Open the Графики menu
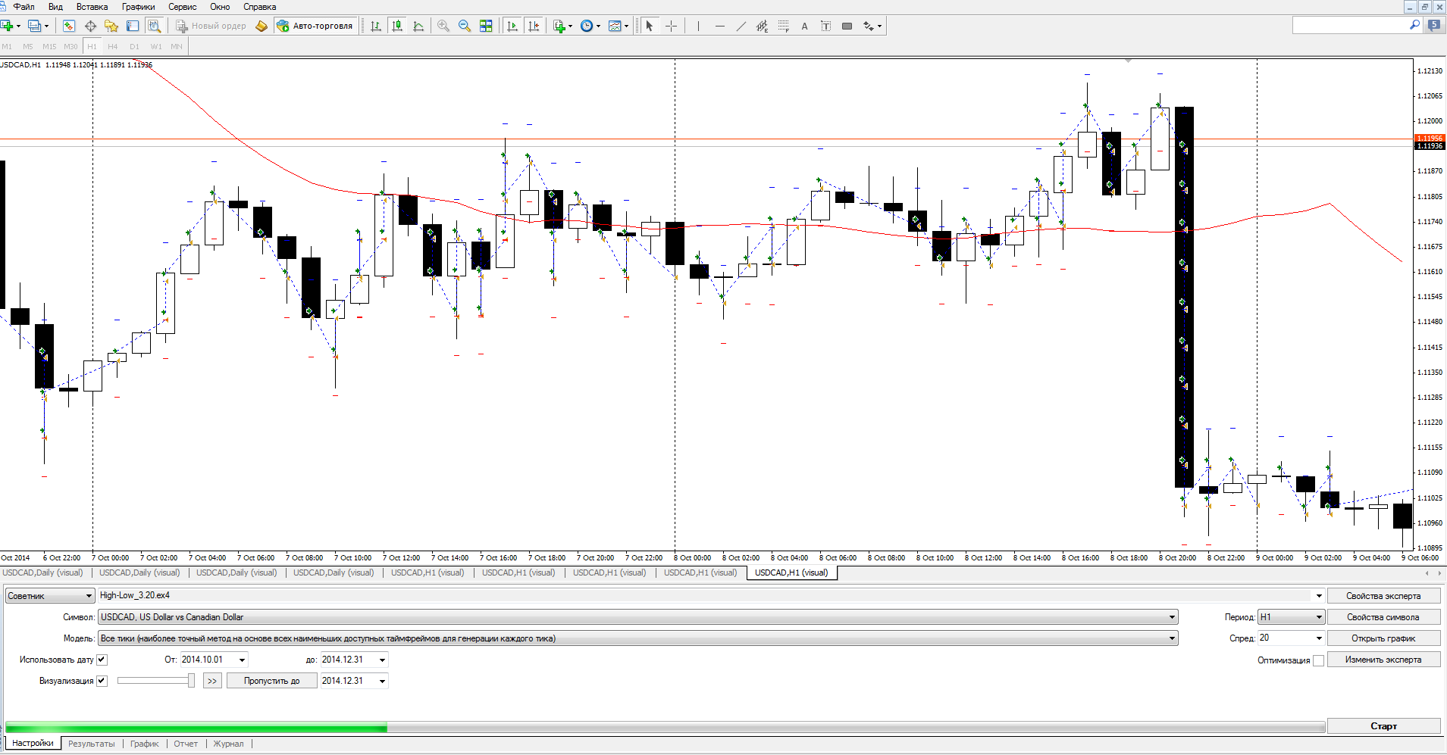 click(x=138, y=7)
